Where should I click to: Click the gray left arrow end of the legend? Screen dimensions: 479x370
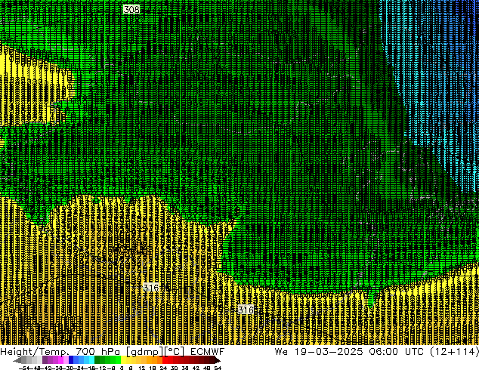point(17,360)
